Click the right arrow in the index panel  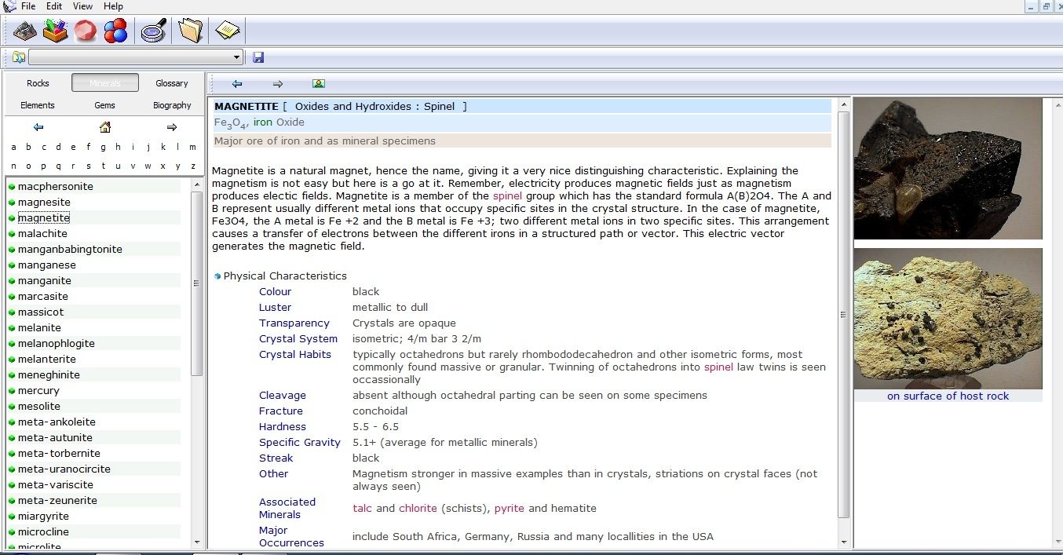tap(172, 127)
